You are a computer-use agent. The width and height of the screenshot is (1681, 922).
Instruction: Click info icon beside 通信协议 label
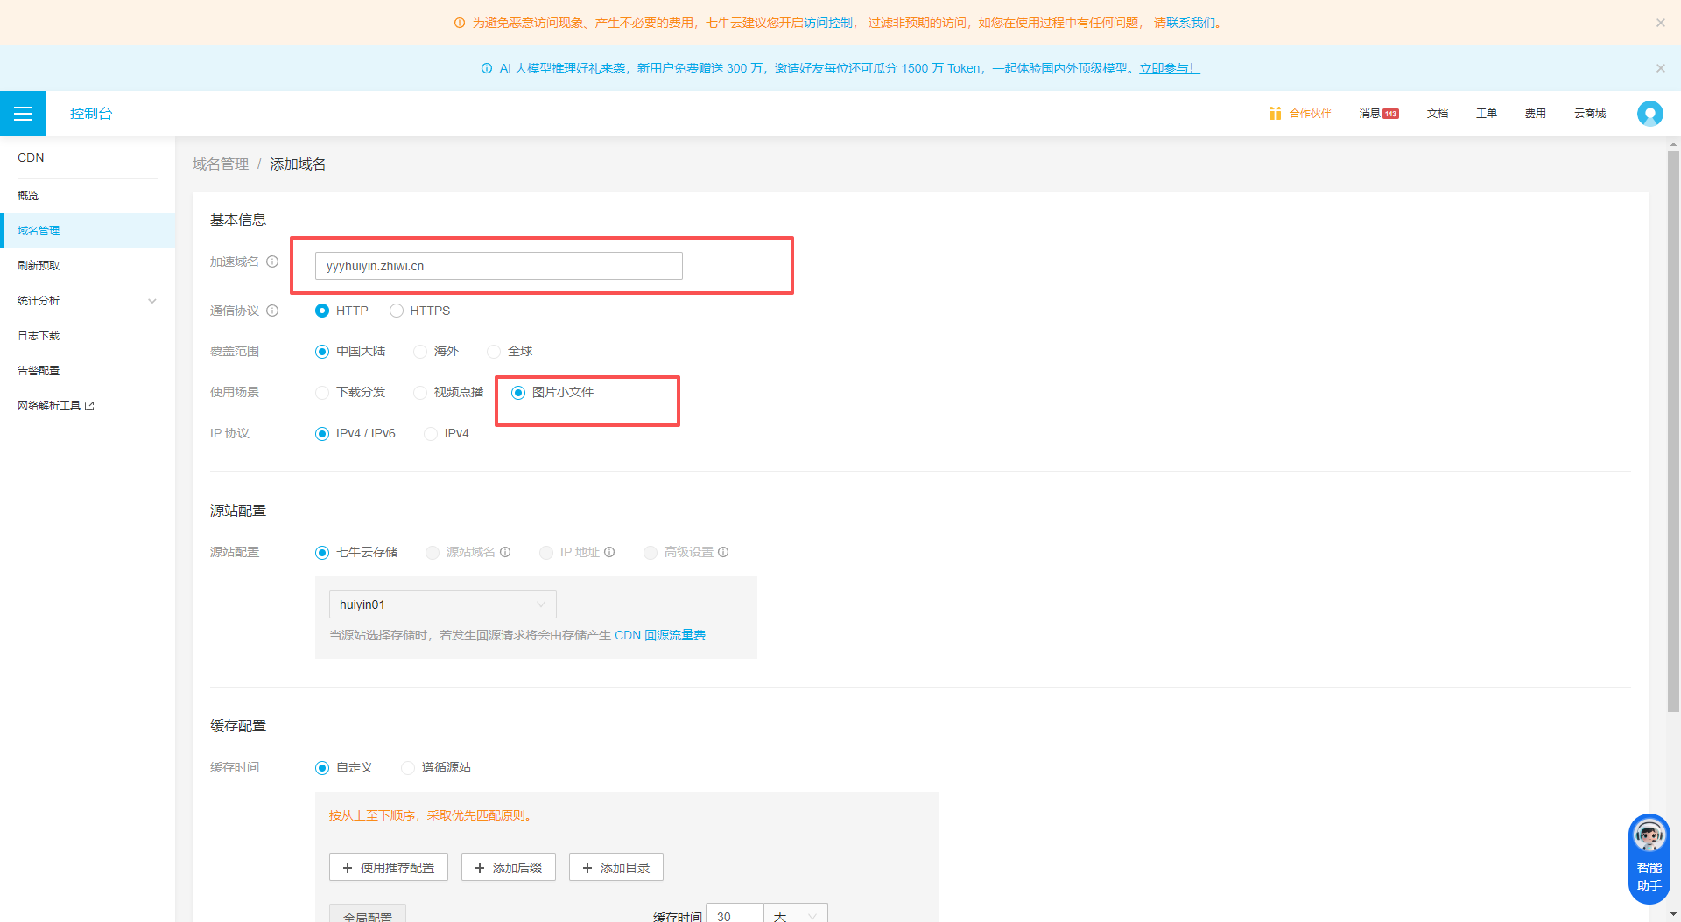coord(272,311)
